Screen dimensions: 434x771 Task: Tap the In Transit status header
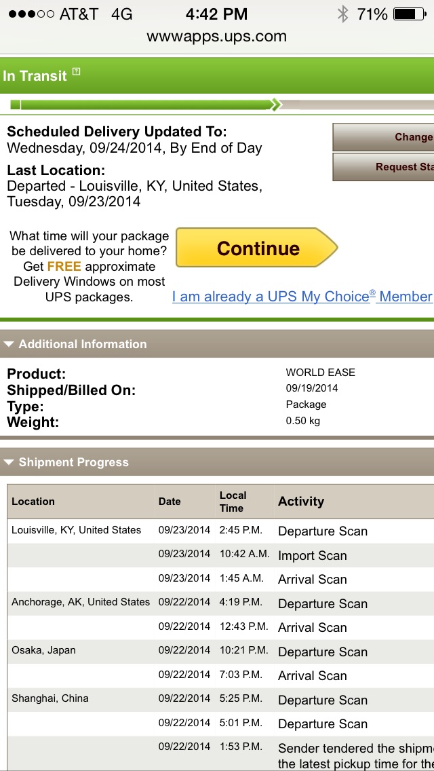click(217, 75)
